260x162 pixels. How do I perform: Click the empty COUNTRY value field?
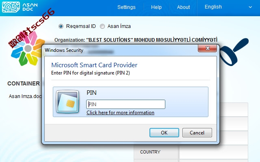click(x=214, y=152)
